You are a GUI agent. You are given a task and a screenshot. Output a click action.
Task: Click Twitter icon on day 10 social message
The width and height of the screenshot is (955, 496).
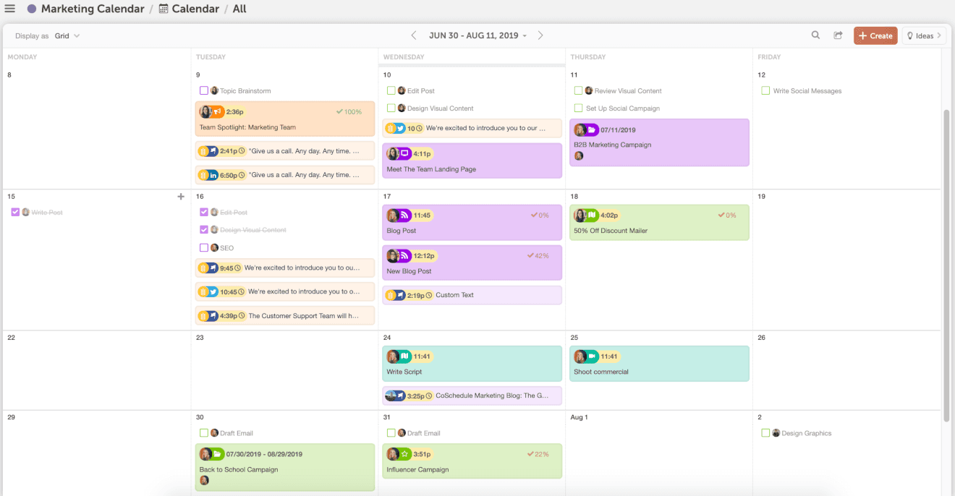pyautogui.click(x=400, y=129)
